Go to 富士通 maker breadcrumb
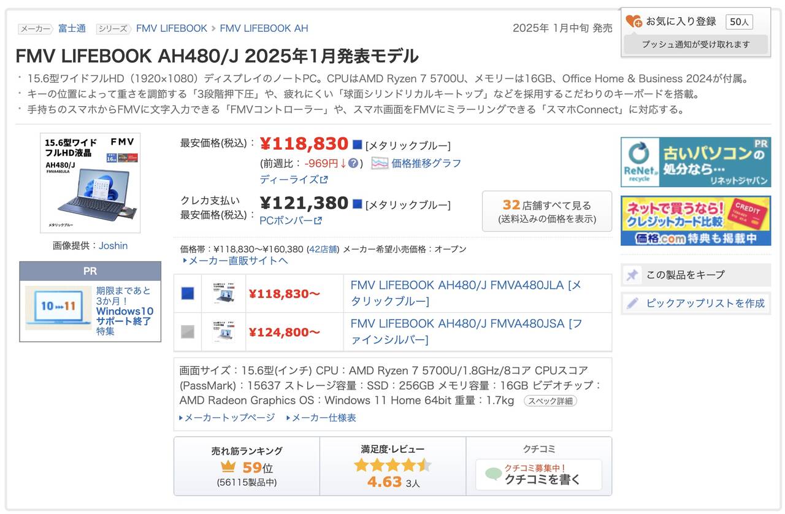 coord(72,28)
